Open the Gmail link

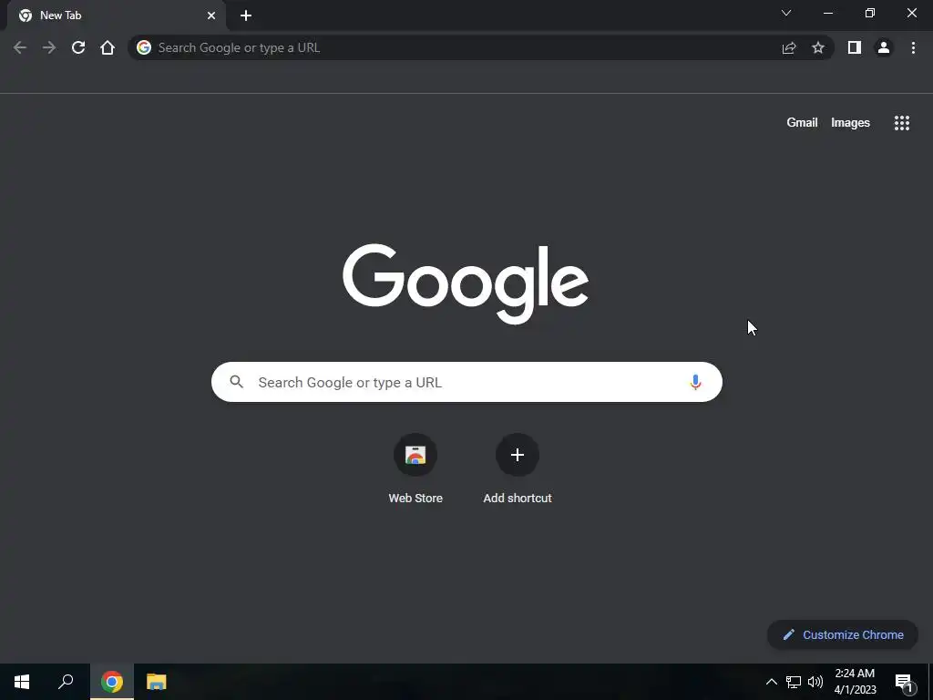click(802, 123)
